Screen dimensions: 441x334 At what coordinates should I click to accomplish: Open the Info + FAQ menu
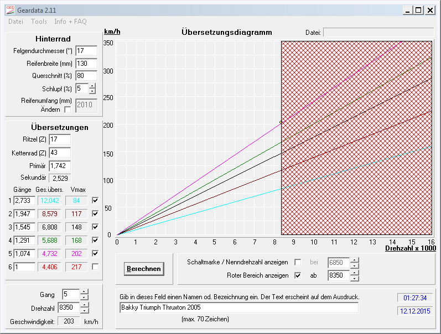(x=70, y=22)
